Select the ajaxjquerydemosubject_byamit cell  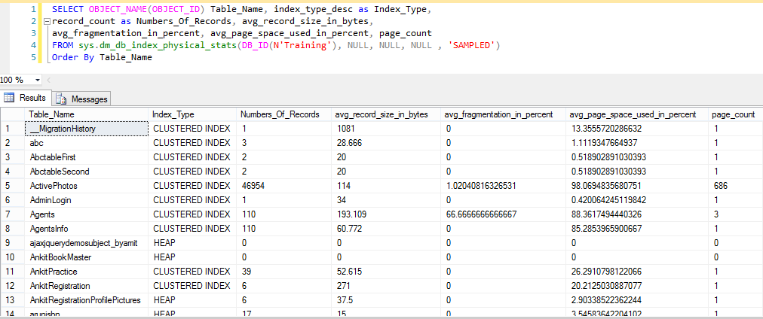(86, 243)
